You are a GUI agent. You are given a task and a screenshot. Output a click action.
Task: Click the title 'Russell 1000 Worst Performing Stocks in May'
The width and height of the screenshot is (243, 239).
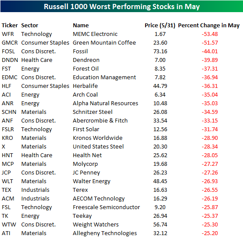[122, 6]
